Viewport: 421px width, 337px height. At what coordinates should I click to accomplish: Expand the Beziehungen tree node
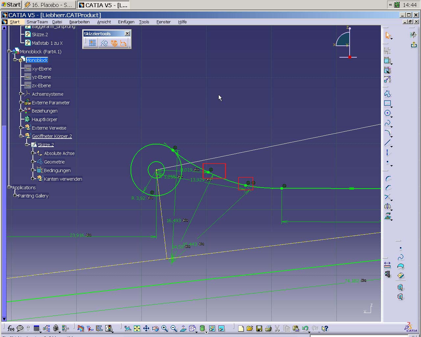pyautogui.click(x=21, y=110)
